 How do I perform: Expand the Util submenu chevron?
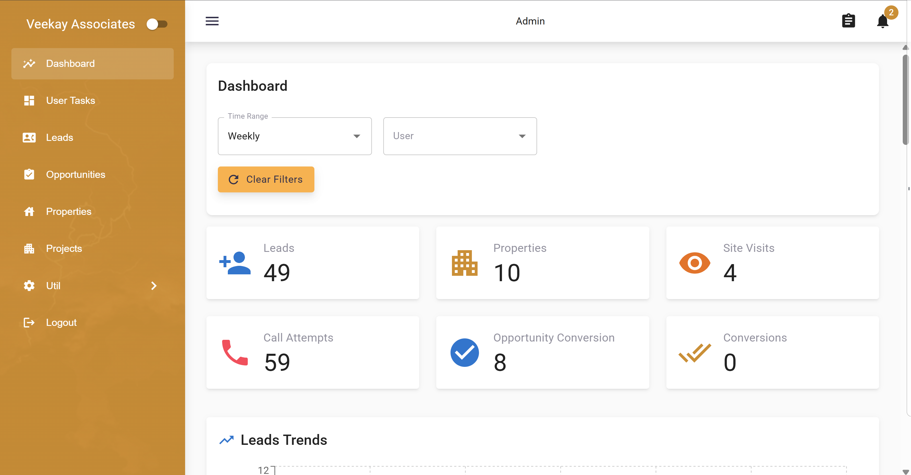point(154,285)
